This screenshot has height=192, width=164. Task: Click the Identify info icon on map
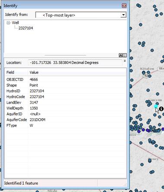coord(161,109)
